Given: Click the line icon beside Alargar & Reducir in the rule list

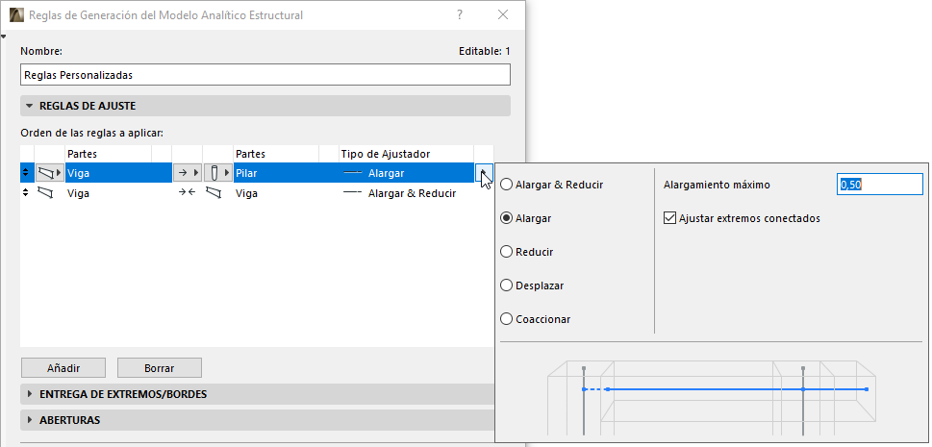Looking at the screenshot, I should coord(353,193).
